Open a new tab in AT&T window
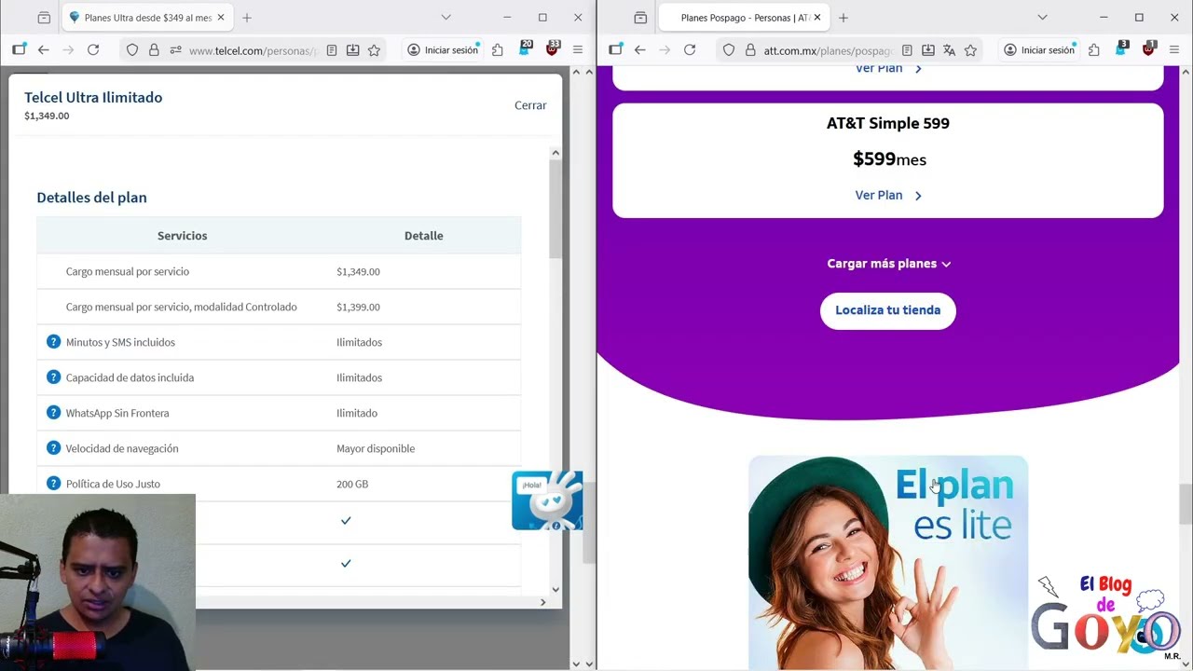1193x671 pixels. (x=843, y=18)
